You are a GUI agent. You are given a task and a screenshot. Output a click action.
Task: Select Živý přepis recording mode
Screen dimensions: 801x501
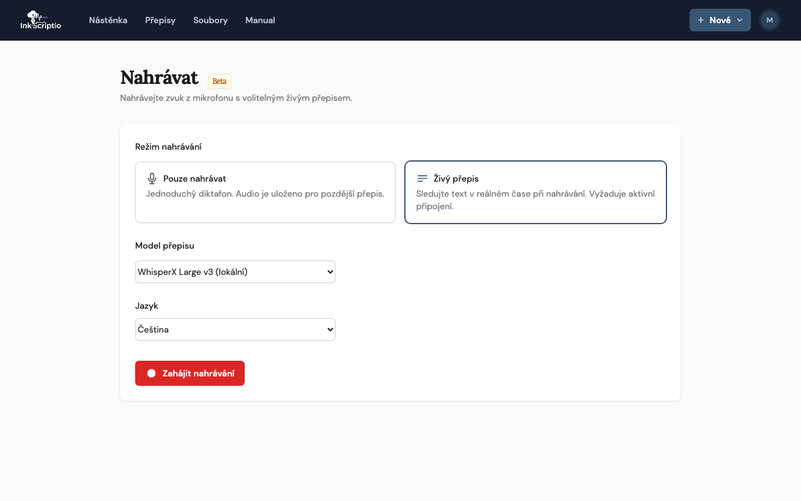point(536,192)
